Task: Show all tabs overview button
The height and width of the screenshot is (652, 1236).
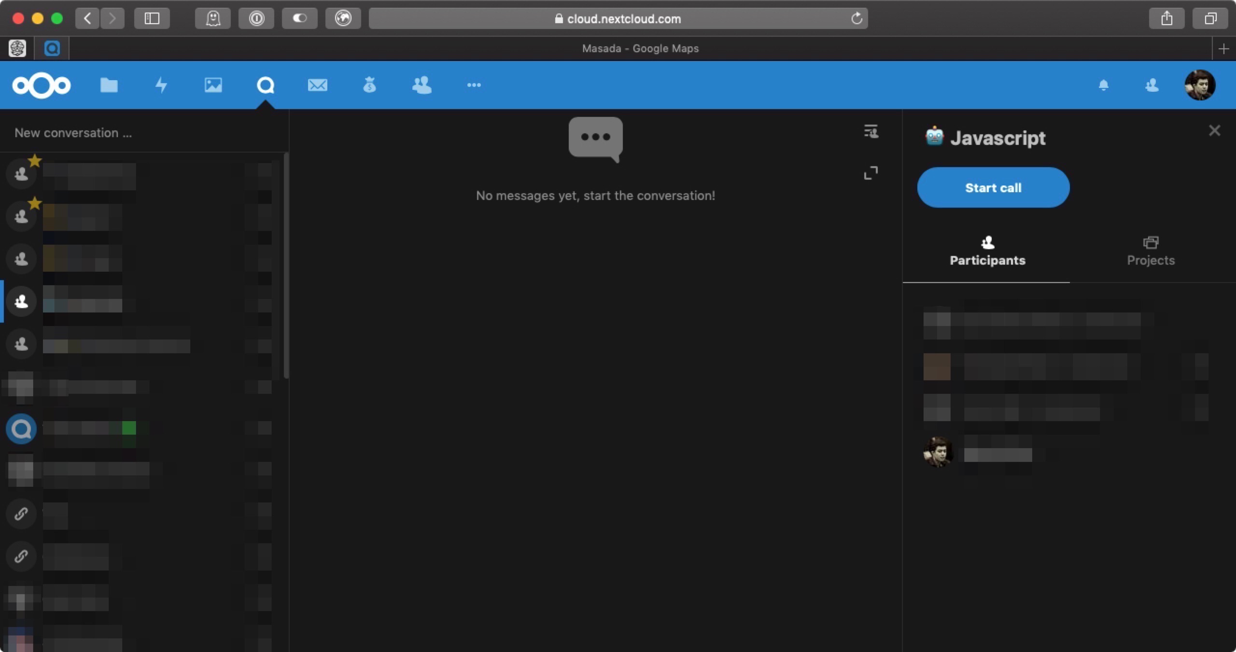Action: click(1210, 18)
